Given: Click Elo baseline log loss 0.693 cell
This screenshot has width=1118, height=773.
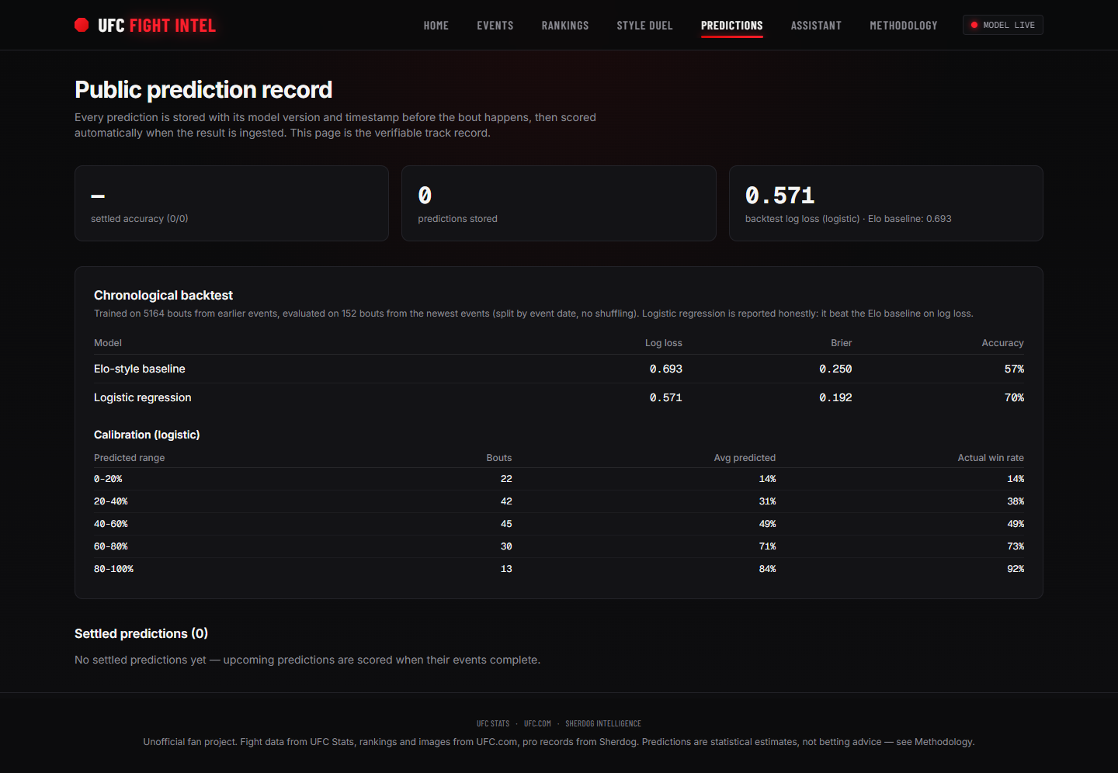Looking at the screenshot, I should tap(666, 369).
